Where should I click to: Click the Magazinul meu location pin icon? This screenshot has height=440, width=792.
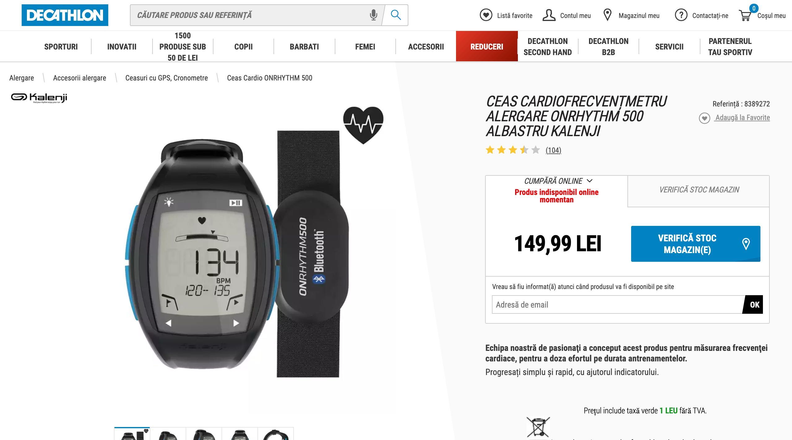coord(607,15)
